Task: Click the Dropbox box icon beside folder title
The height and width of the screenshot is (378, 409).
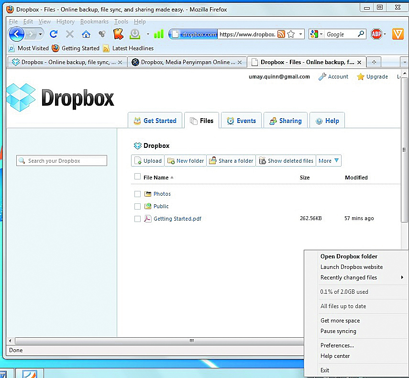Action: click(137, 146)
